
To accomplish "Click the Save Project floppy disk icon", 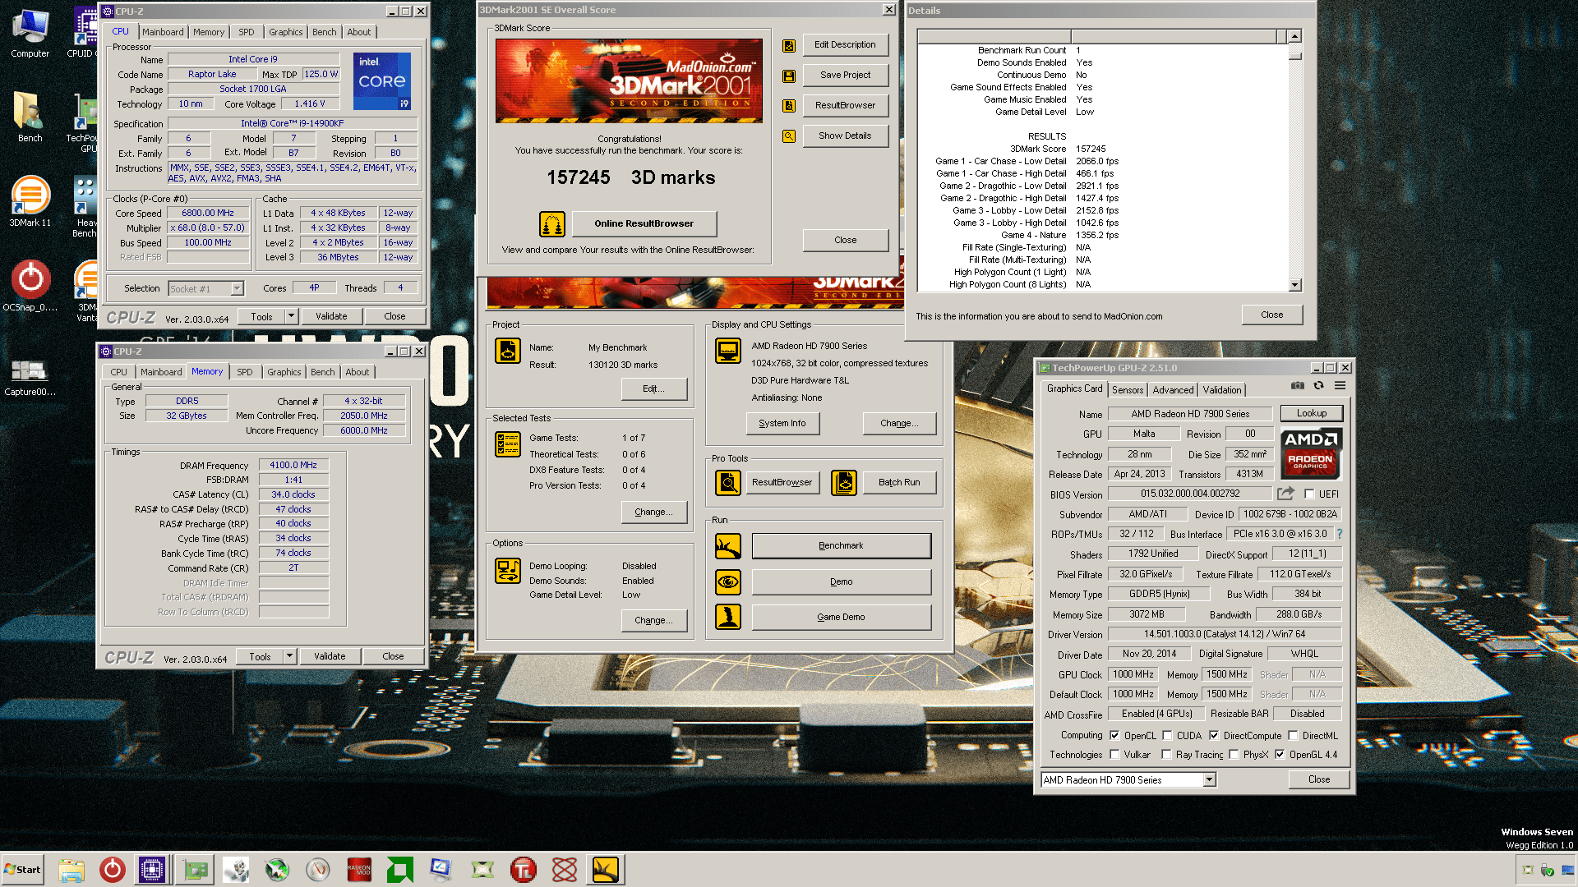I will [788, 76].
